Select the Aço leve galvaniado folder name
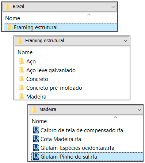Image resolution: width=145 pixels, height=163 pixels. pos(51,70)
